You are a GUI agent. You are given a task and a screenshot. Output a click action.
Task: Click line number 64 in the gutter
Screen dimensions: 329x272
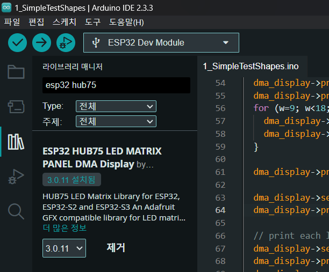pyautogui.click(x=220, y=210)
